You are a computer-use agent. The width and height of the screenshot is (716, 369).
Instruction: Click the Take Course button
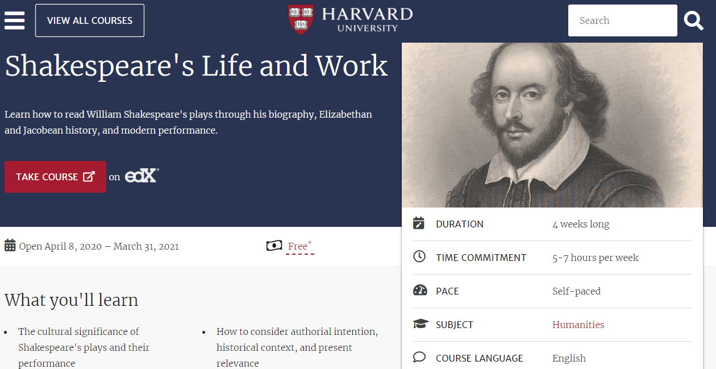[x=55, y=177]
